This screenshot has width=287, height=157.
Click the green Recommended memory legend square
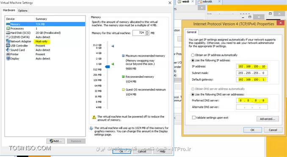(123, 77)
